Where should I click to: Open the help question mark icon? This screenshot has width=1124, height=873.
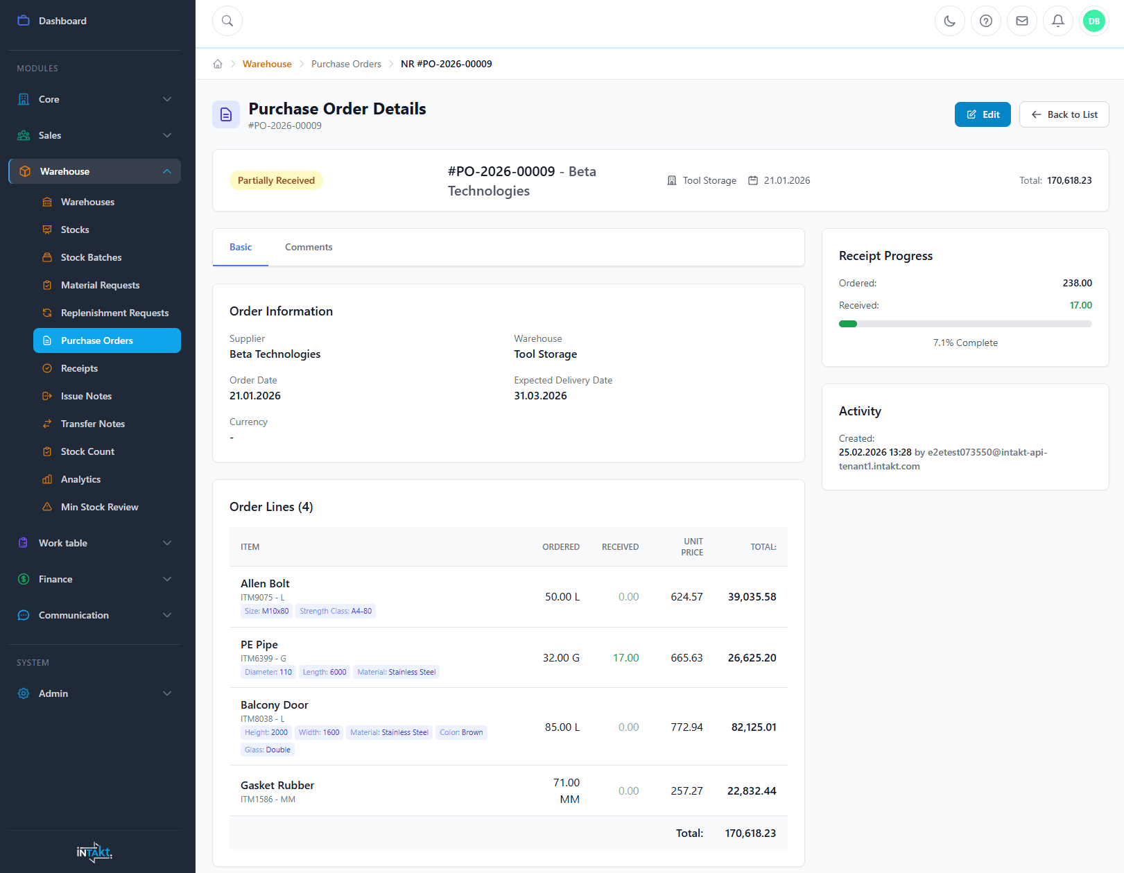(x=986, y=21)
